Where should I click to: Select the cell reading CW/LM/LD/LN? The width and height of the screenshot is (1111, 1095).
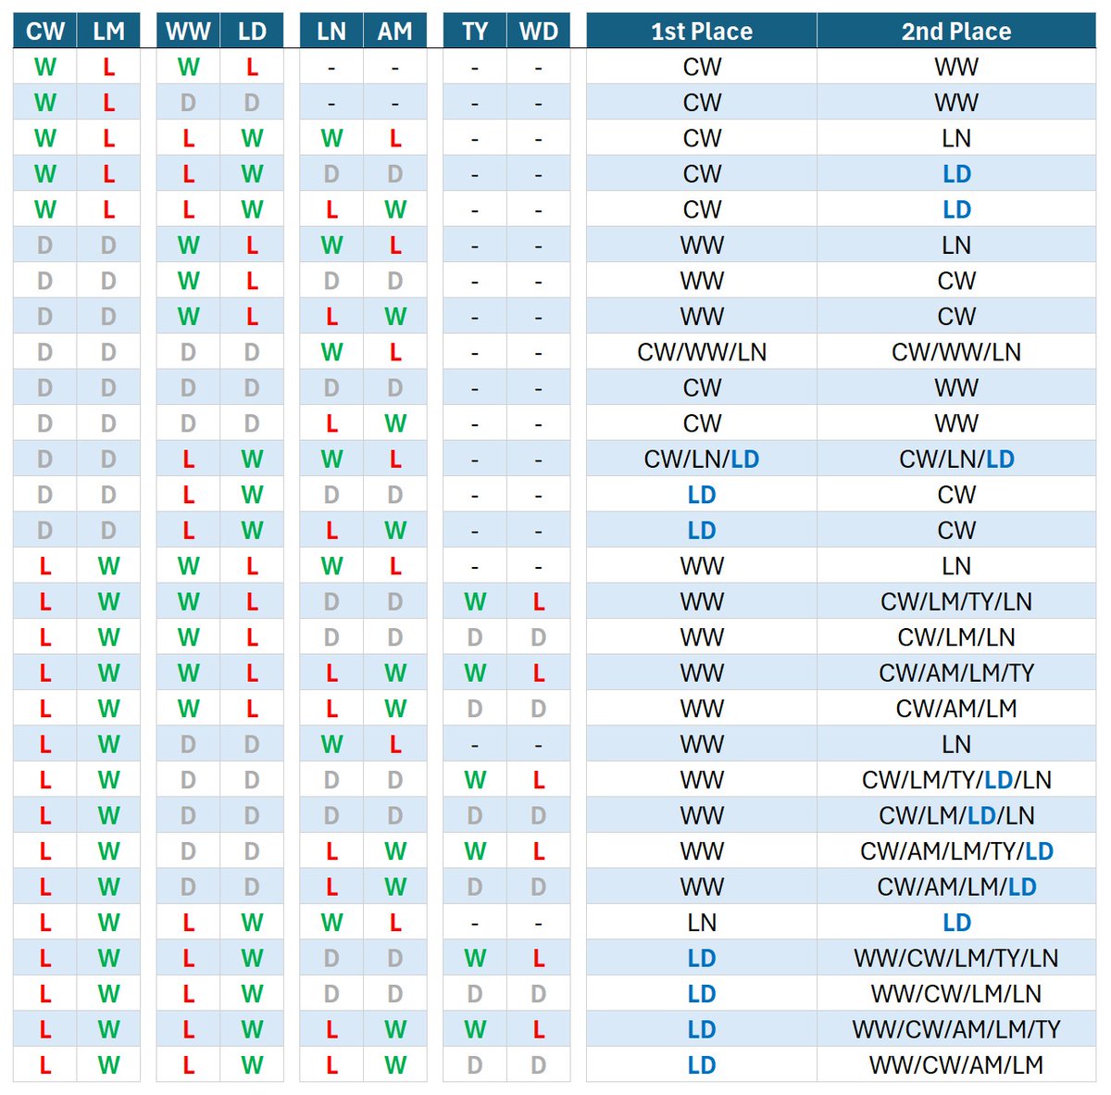956,816
